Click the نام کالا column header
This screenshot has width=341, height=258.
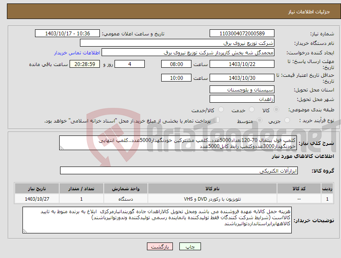[212, 188]
